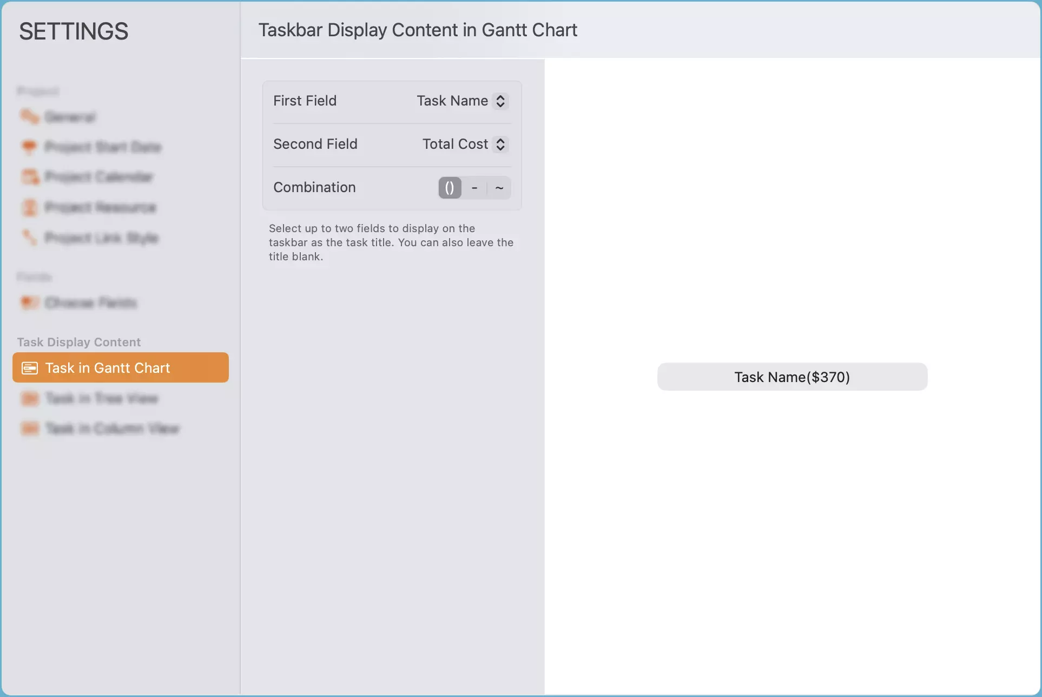The image size is (1042, 697).
Task: Enable tilde combination separator
Action: [x=499, y=187]
